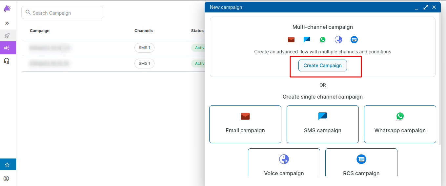Select the Email campaign card
Image resolution: width=446 pixels, height=186 pixels.
point(245,124)
